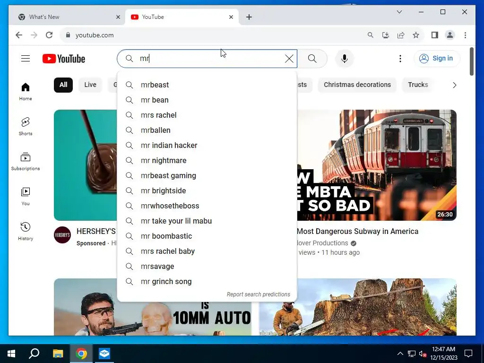
Task: Choose the 'mrs rachel' suggestion
Action: (207, 115)
